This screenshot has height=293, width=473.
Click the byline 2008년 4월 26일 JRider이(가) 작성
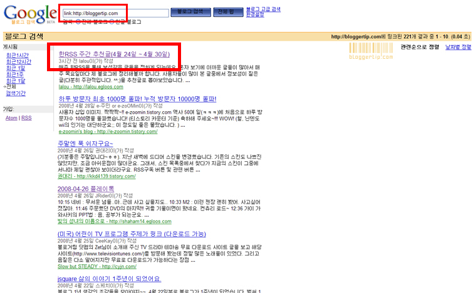[x=95, y=196]
